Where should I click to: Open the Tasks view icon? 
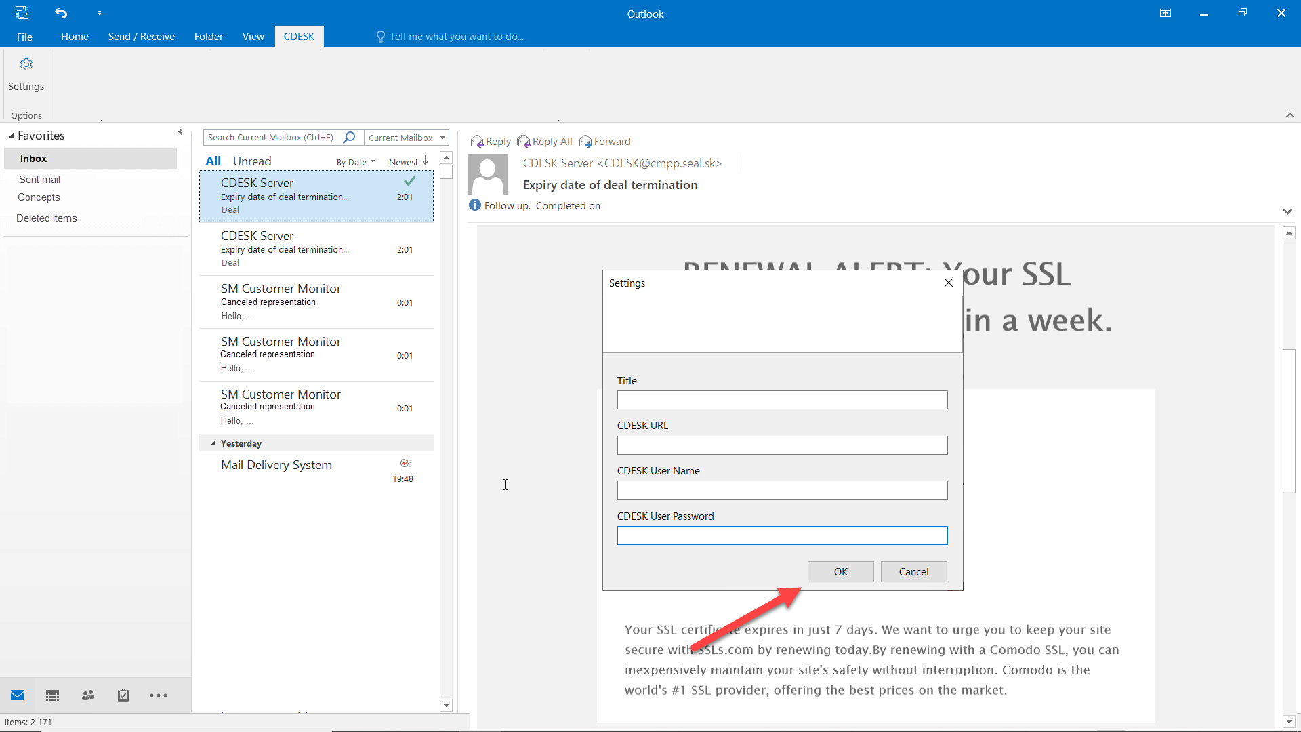[x=123, y=695]
